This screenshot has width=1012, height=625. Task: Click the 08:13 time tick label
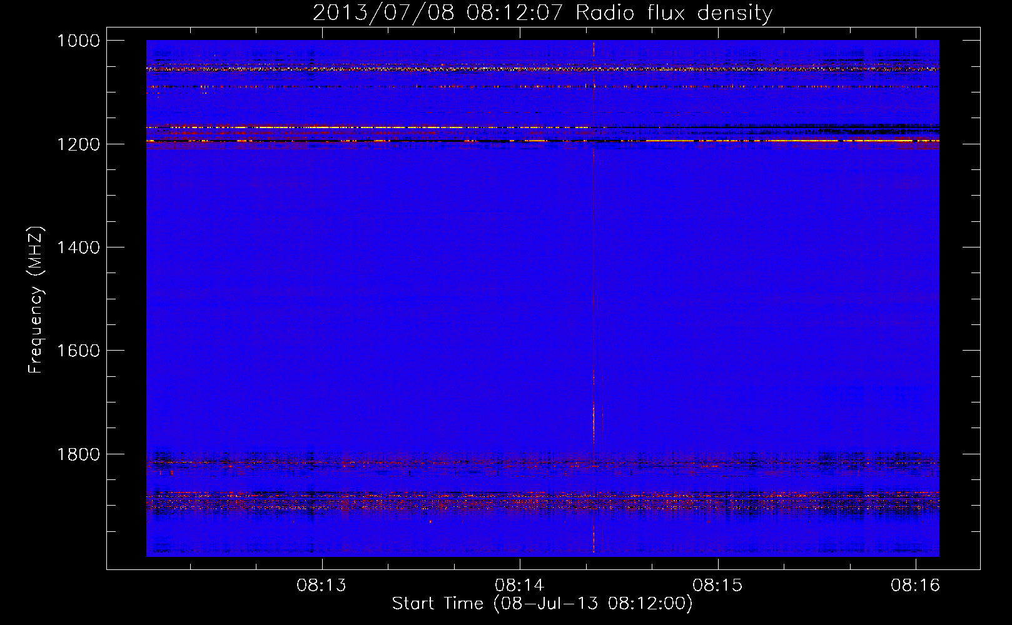321,586
